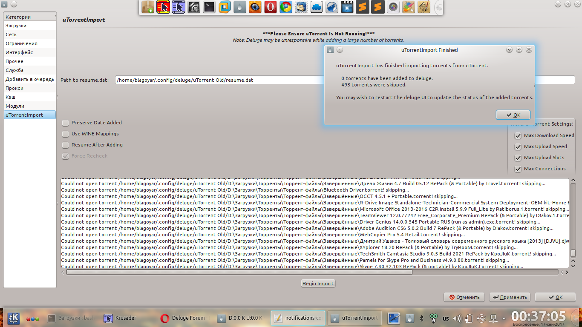This screenshot has width=582, height=327.
Task: Select the uTorrentImport category
Action: click(x=30, y=115)
